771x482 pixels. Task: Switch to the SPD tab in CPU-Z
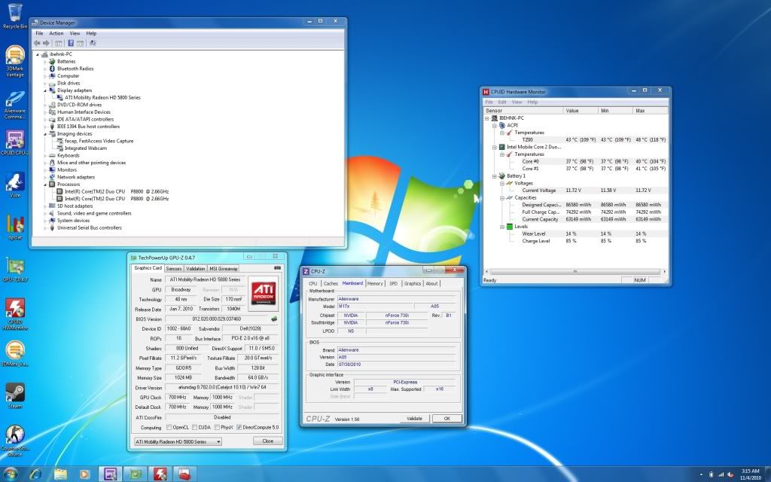pyautogui.click(x=393, y=284)
